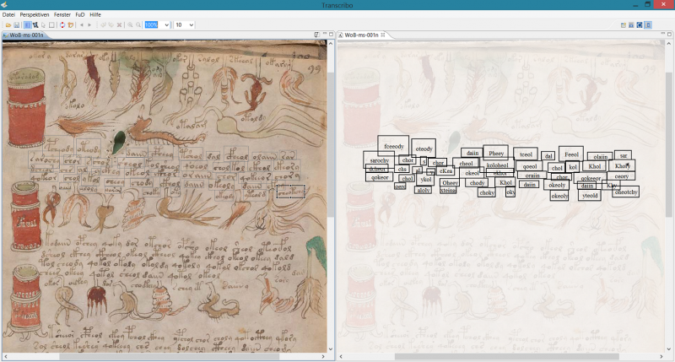Maximize the left image panel
The width and height of the screenshot is (675, 362).
331,35
